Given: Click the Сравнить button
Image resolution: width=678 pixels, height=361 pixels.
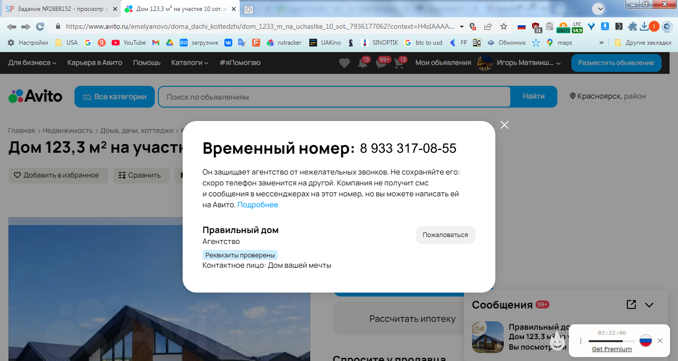Looking at the screenshot, I should pyautogui.click(x=141, y=175).
